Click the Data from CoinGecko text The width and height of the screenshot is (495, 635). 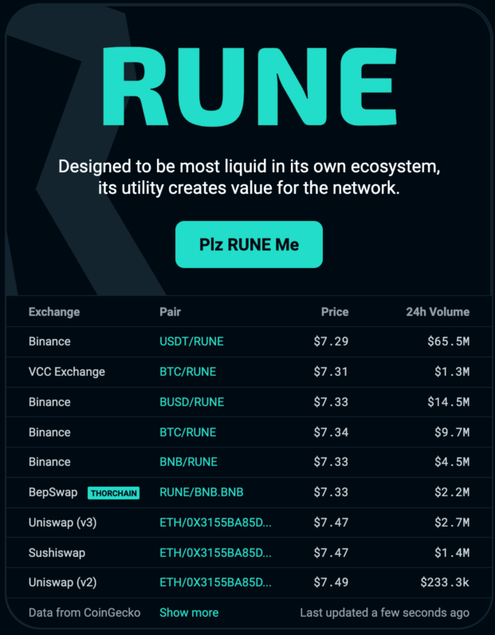tap(84, 613)
